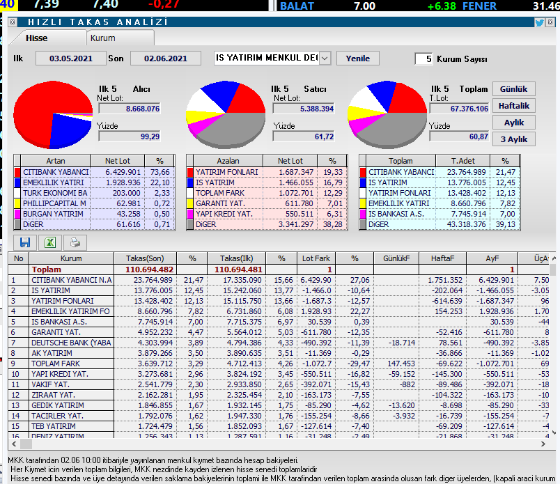Click blue swatch beside EMEKLILIK YATIRI in Artan table
This screenshot has width=560, height=484.
(x=17, y=182)
